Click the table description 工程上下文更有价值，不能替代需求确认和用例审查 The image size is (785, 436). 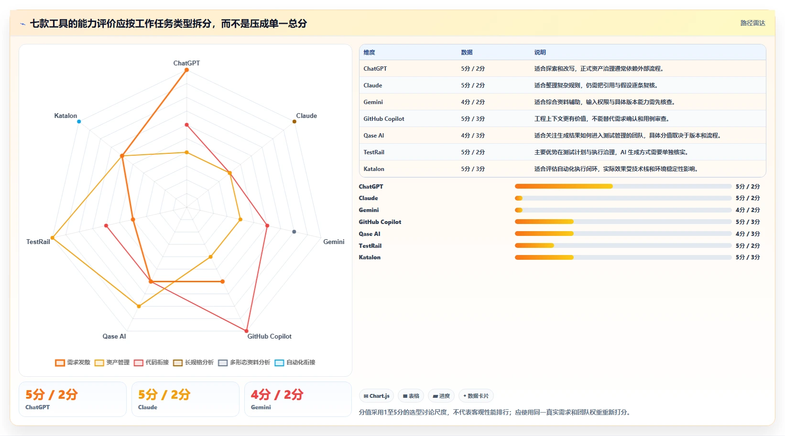coord(602,119)
